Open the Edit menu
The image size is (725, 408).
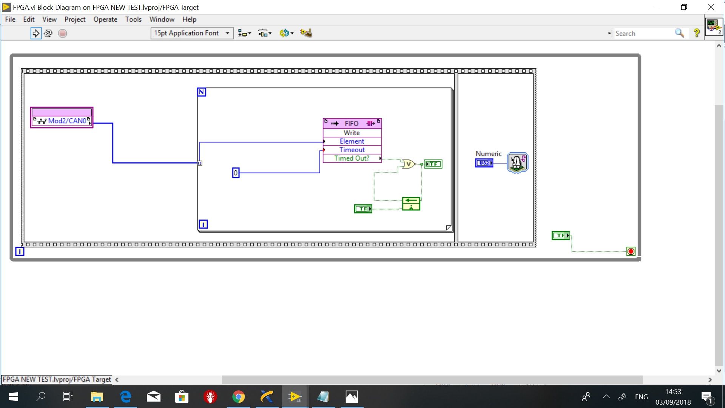[x=29, y=19]
